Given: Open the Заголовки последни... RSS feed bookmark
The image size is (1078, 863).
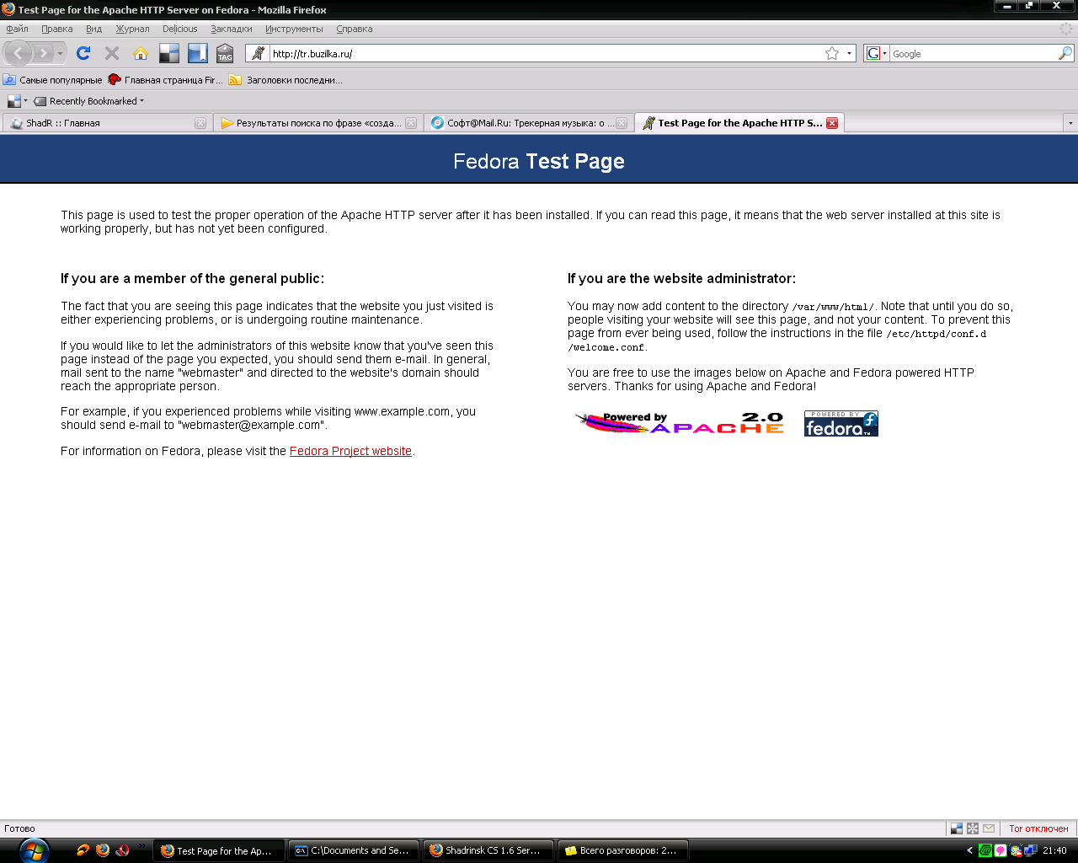Looking at the screenshot, I should point(286,80).
